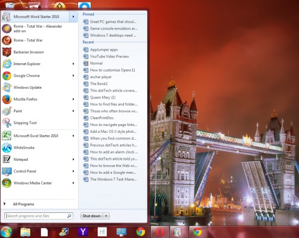Expand the Microsoft Excel Starter jump list arrow
This screenshot has height=238, width=299.
tap(73, 136)
